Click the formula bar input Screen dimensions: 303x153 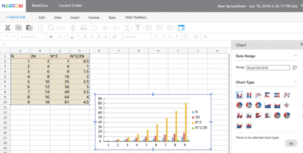click(x=119, y=44)
